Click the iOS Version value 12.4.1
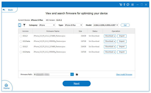Viewport: 151px width, 93px height. [x=59, y=20]
